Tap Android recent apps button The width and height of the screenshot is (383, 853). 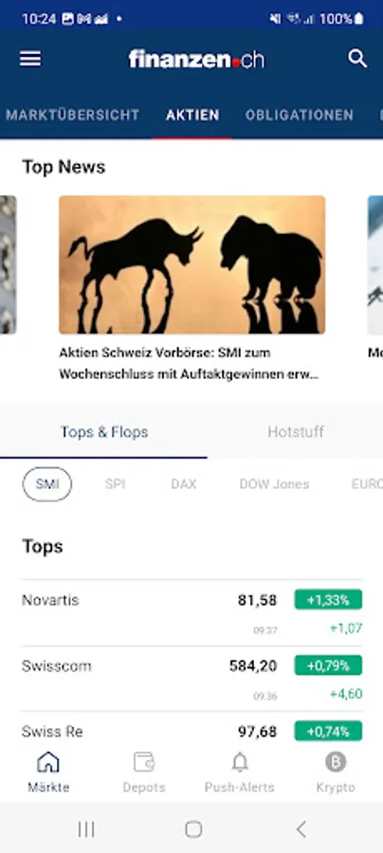click(x=86, y=829)
